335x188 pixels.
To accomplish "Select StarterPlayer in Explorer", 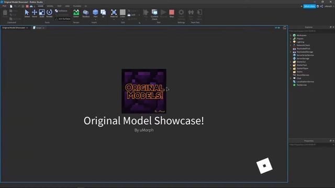I will (303, 68).
